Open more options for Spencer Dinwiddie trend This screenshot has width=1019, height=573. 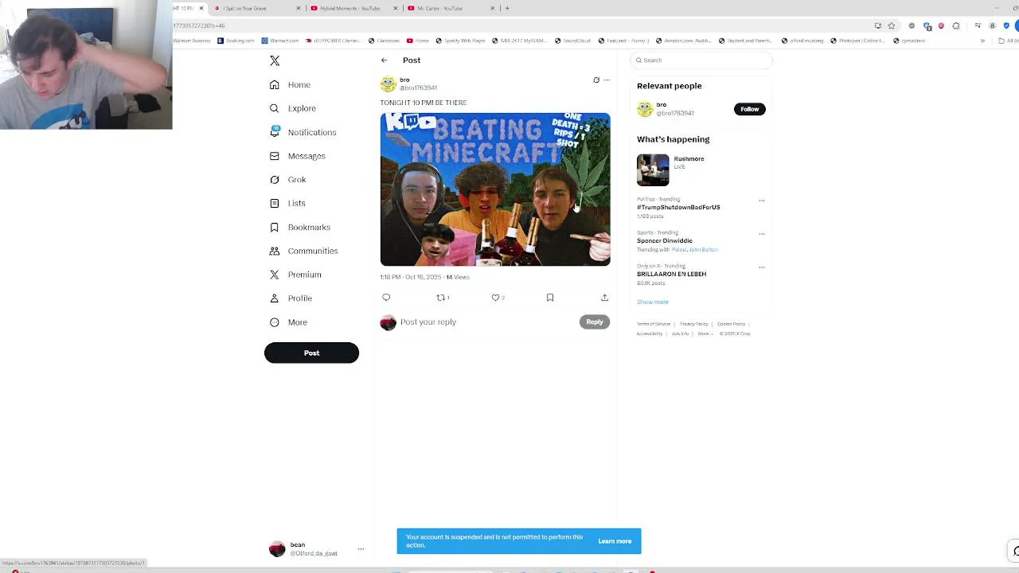762,234
